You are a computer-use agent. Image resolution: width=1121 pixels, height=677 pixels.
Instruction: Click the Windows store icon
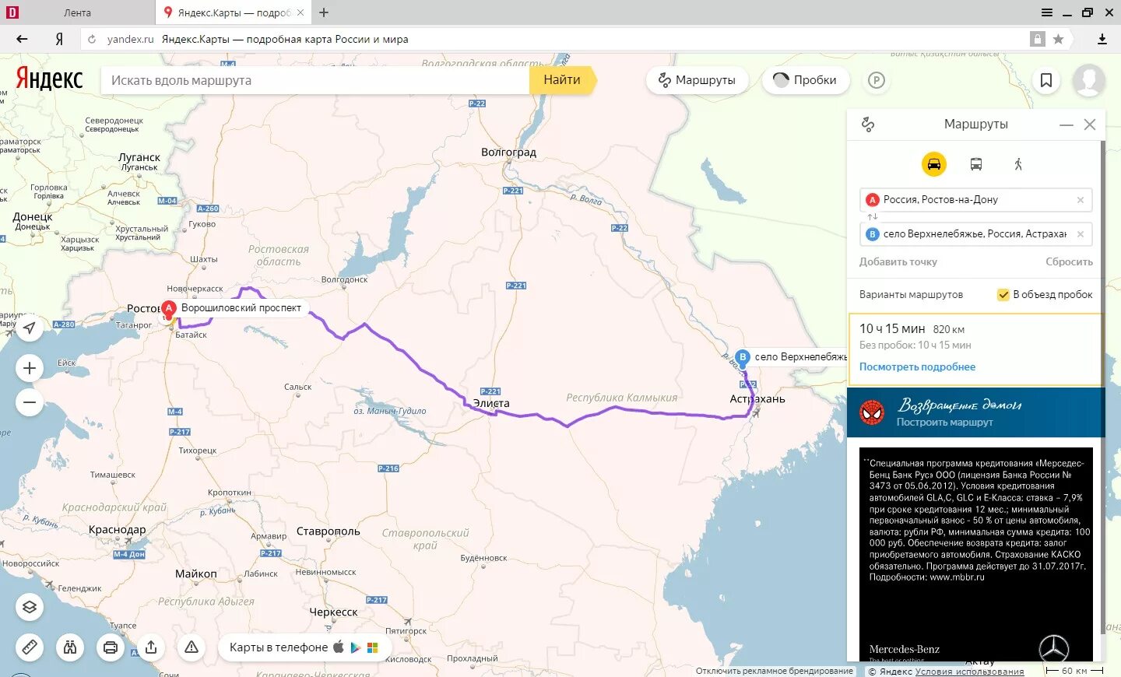[x=373, y=647]
